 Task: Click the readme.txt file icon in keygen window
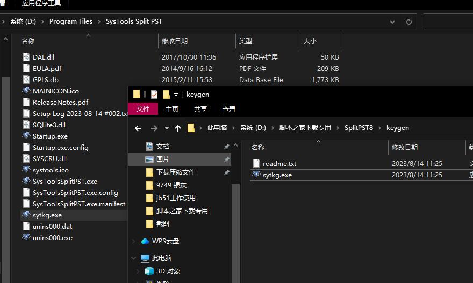pyautogui.click(x=256, y=163)
